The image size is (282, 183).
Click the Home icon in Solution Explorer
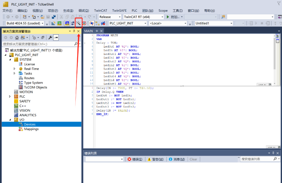point(17,38)
